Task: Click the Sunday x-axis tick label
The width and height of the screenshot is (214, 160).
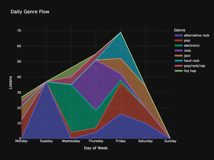Action: pyautogui.click(x=170, y=141)
